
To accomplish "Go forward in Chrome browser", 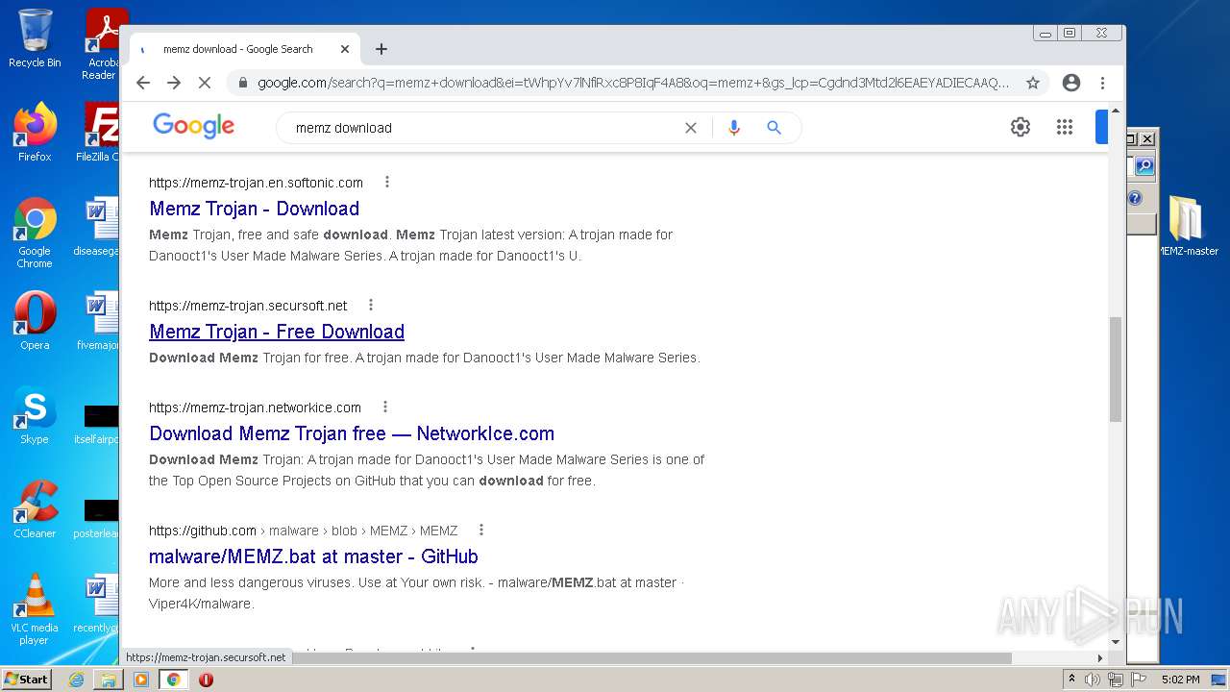I will pos(174,83).
